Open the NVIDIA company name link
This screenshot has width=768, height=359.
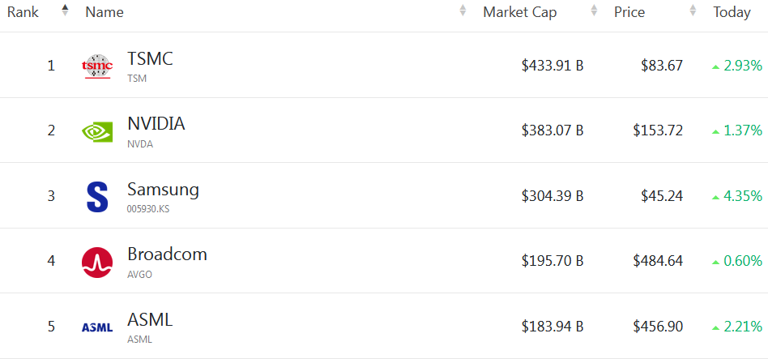point(156,124)
